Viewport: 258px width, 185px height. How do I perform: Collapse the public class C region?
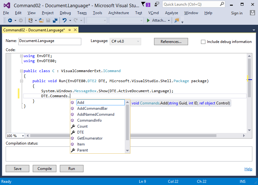tap(21, 71)
